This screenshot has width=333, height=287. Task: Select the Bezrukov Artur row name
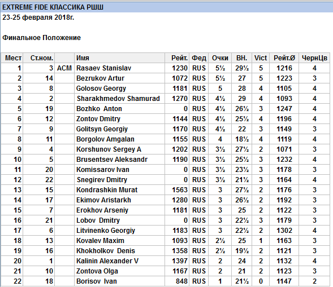100,78
